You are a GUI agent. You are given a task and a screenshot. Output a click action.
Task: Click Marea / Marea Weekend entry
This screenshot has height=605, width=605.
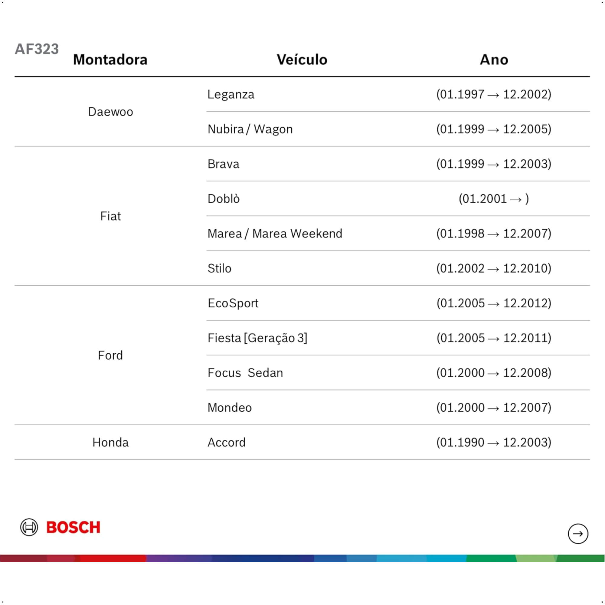point(275,234)
